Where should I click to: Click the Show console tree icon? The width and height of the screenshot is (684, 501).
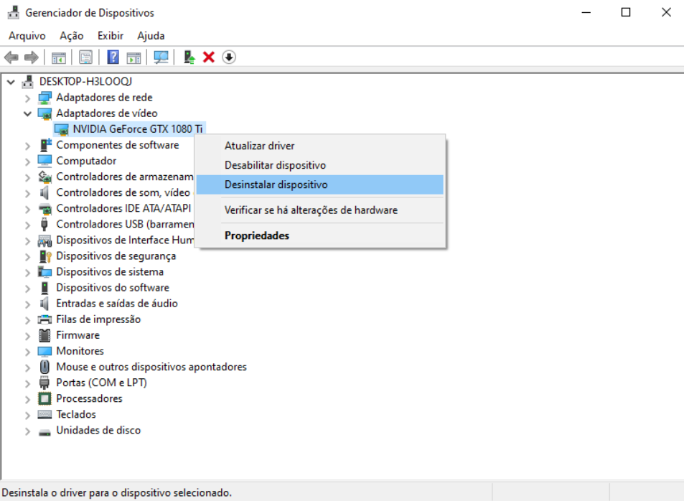point(58,57)
